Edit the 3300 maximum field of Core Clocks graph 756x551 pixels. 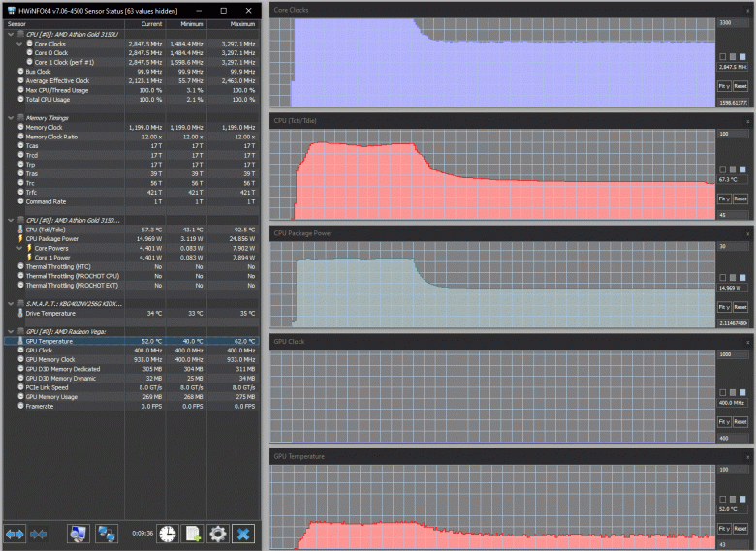(x=733, y=22)
